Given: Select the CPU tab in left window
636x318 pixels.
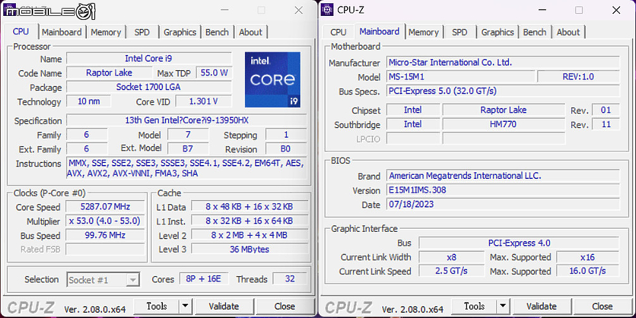Looking at the screenshot, I should coord(21,32).
